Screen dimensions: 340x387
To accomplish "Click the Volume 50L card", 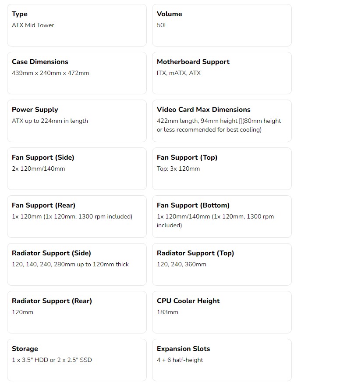I will [222, 25].
